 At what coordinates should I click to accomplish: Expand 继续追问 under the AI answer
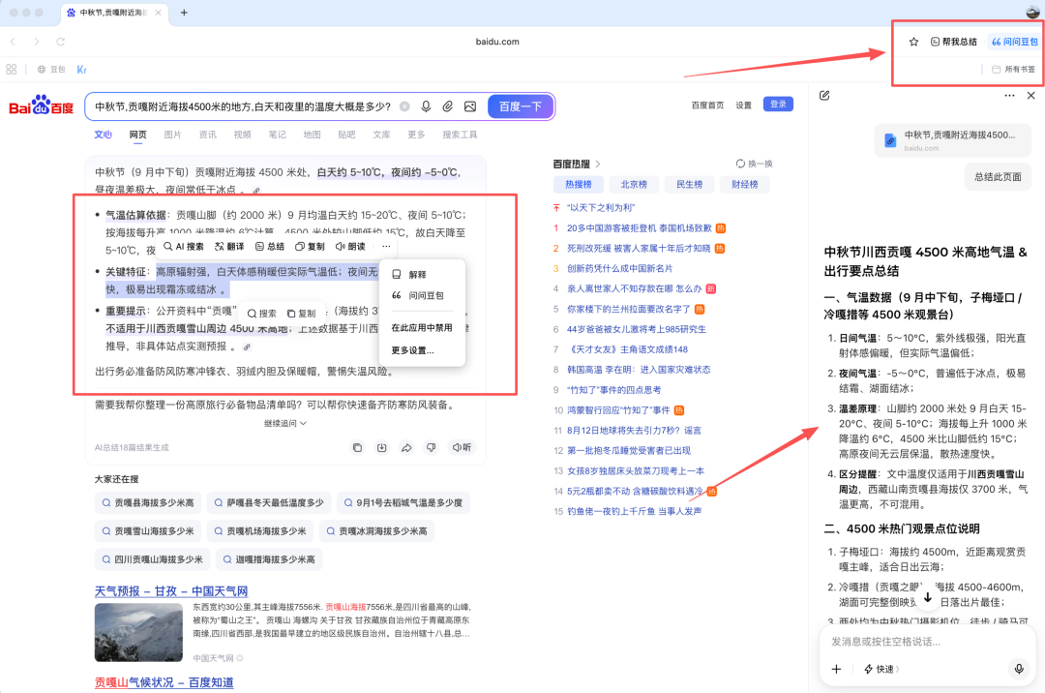285,423
